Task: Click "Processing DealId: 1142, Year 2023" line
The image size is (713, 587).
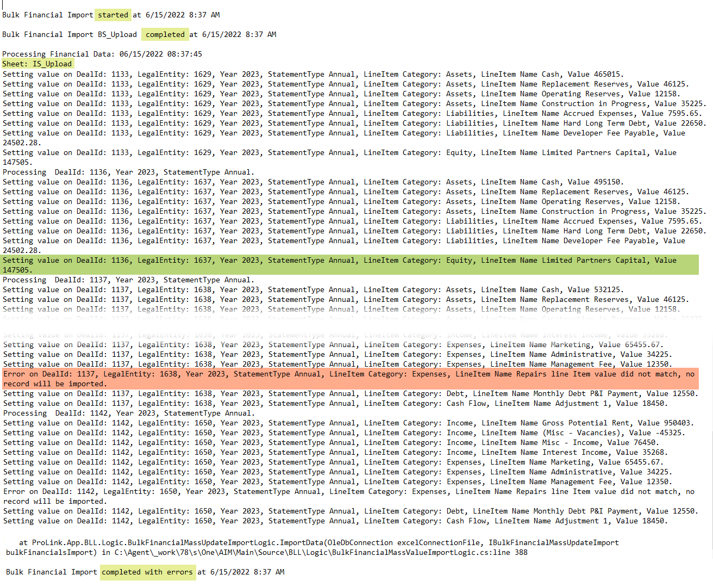Action: (129, 413)
